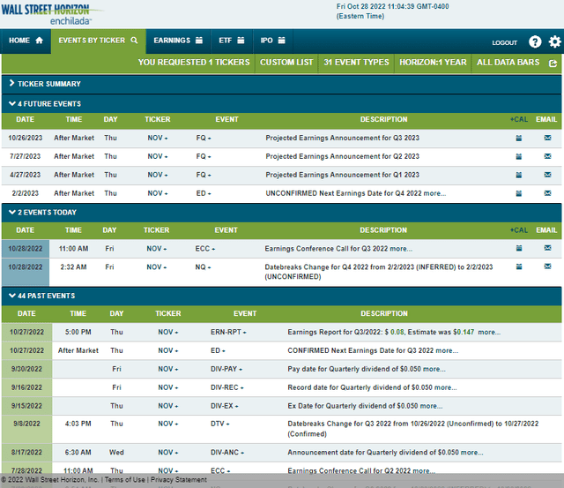Click the export icon beside All Data Bars
This screenshot has width=564, height=488.
tap(553, 64)
